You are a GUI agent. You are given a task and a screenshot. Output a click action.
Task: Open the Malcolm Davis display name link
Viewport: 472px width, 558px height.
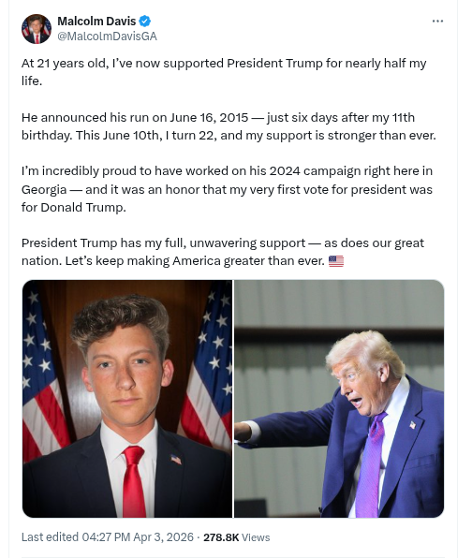pyautogui.click(x=96, y=22)
